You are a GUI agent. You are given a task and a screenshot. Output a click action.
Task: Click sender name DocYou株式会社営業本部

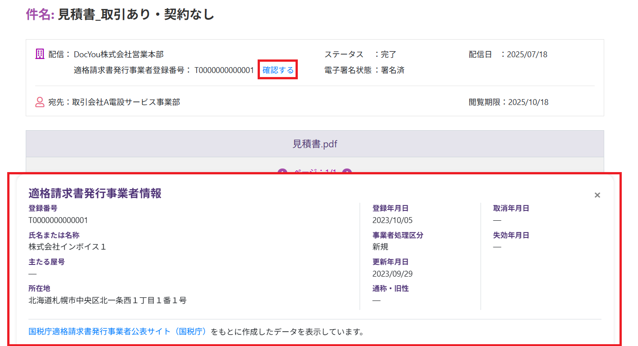(x=119, y=55)
